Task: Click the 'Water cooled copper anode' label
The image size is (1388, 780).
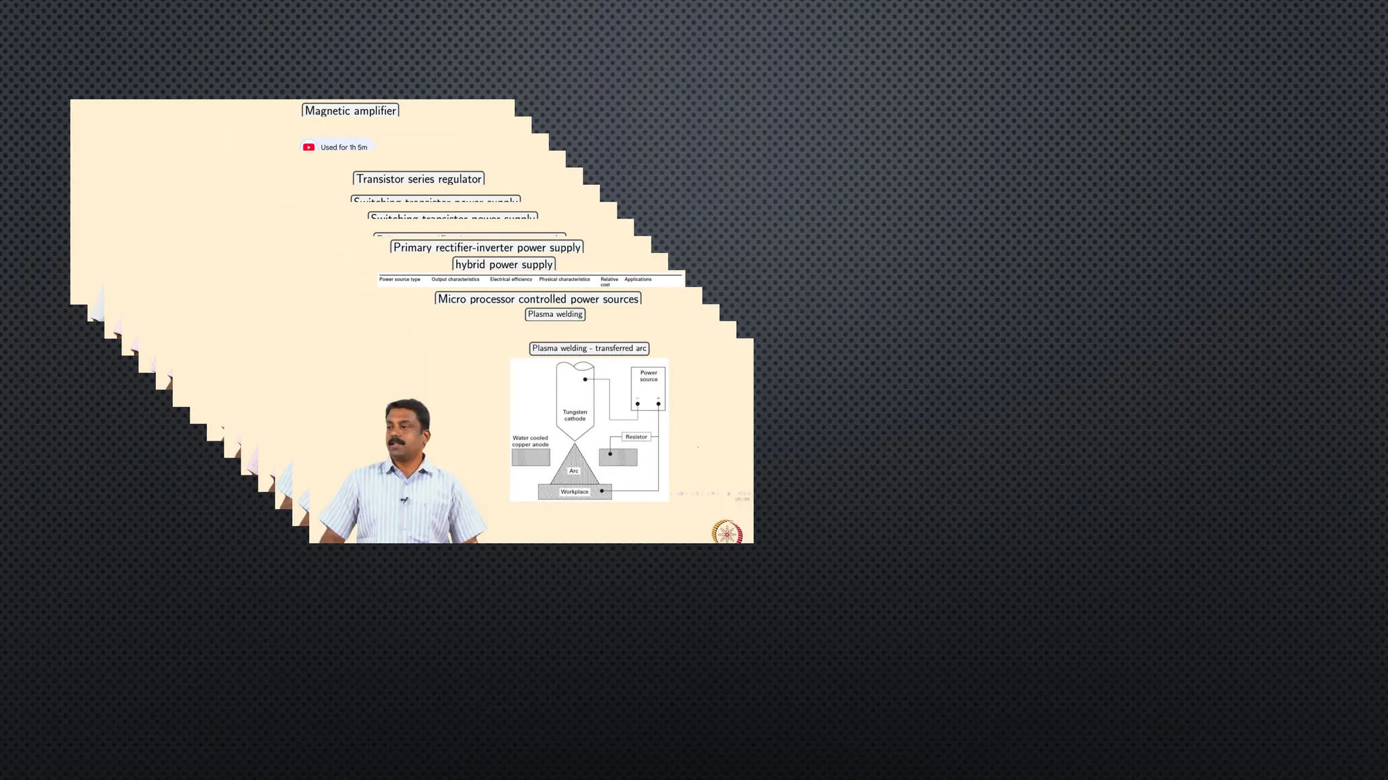Action: 530,441
